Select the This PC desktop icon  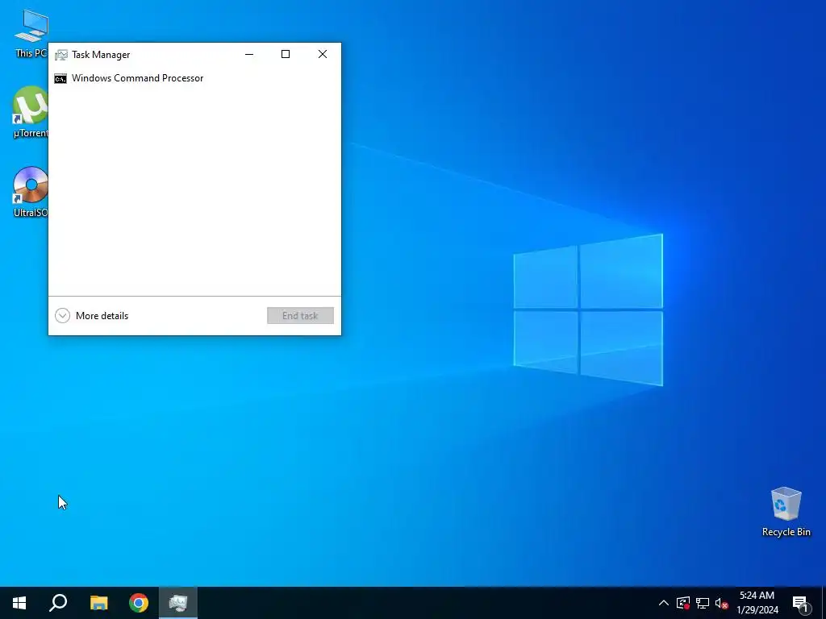(31, 33)
